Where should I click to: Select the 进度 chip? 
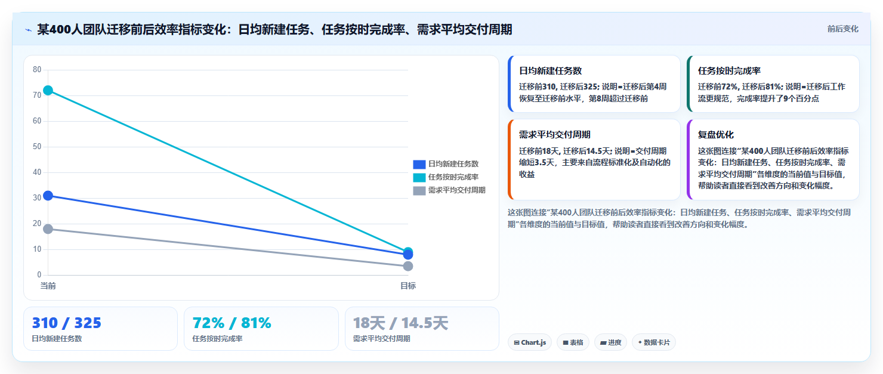point(610,342)
